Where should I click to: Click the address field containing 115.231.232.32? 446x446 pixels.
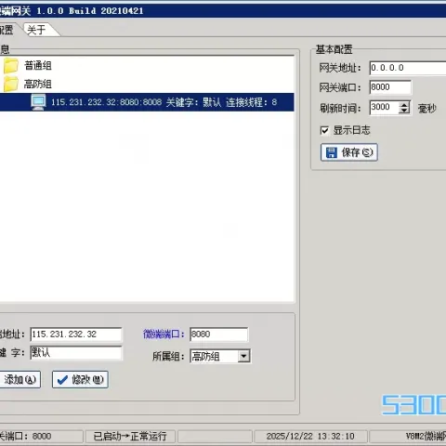point(76,334)
